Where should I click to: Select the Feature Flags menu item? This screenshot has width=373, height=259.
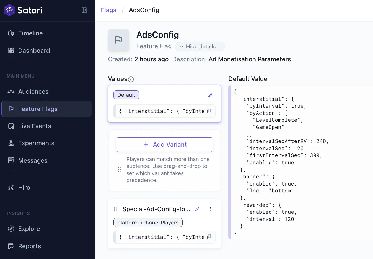point(38,109)
